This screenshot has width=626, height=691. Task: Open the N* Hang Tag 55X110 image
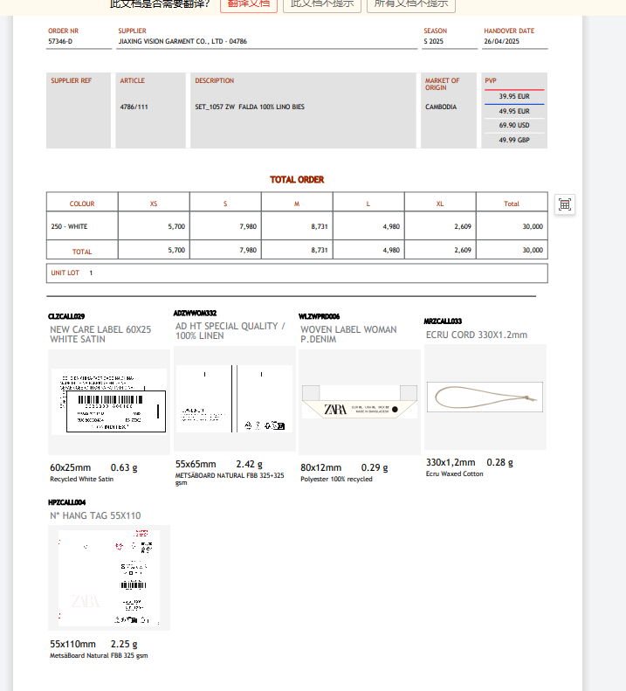[x=109, y=577]
